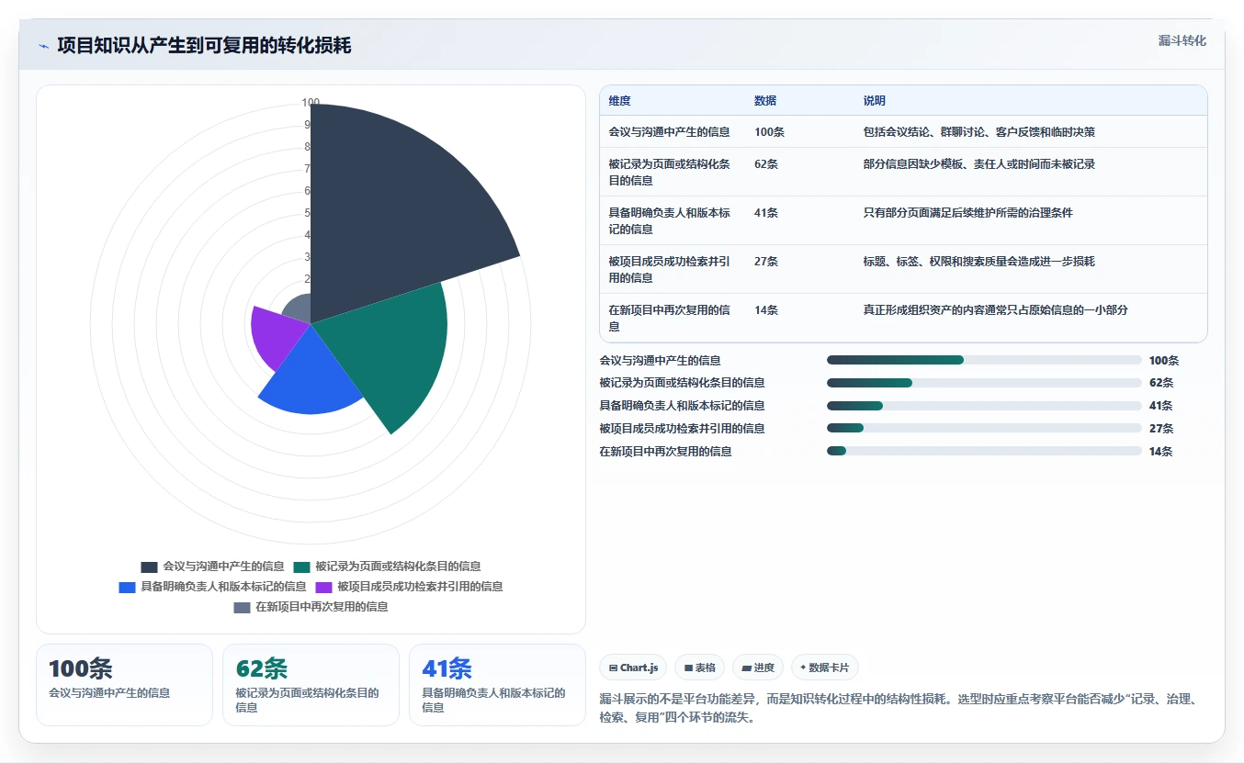Toggle the gray 在新项目中再次复用的信息 legend swatch
The height and width of the screenshot is (763, 1244).
tap(242, 607)
